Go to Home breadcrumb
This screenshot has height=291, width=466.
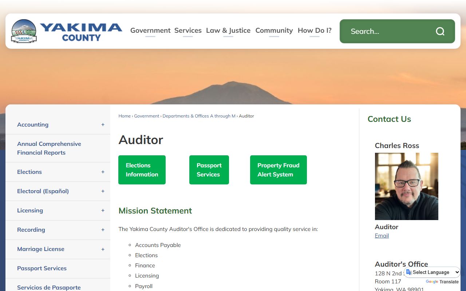point(125,116)
